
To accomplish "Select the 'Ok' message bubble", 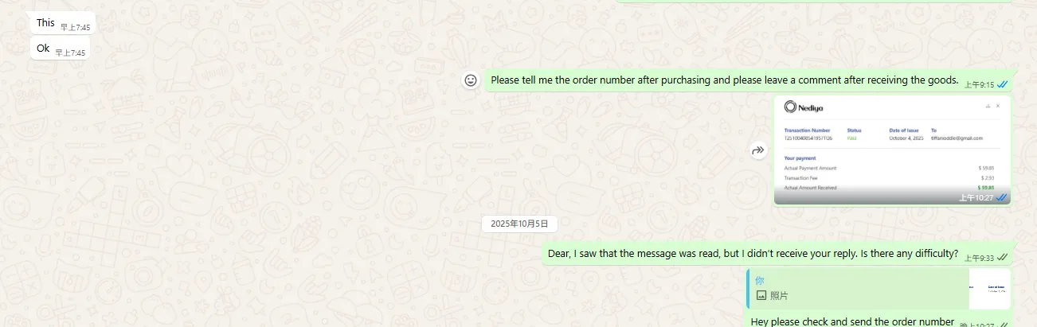I will pyautogui.click(x=61, y=49).
